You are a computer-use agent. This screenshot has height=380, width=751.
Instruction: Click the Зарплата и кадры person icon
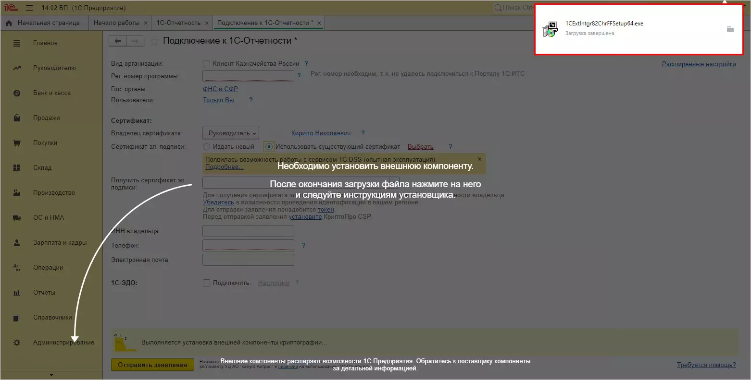[x=17, y=243]
